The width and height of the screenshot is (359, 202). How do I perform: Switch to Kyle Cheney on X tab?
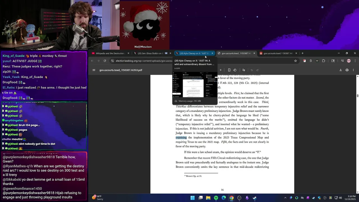point(194,53)
